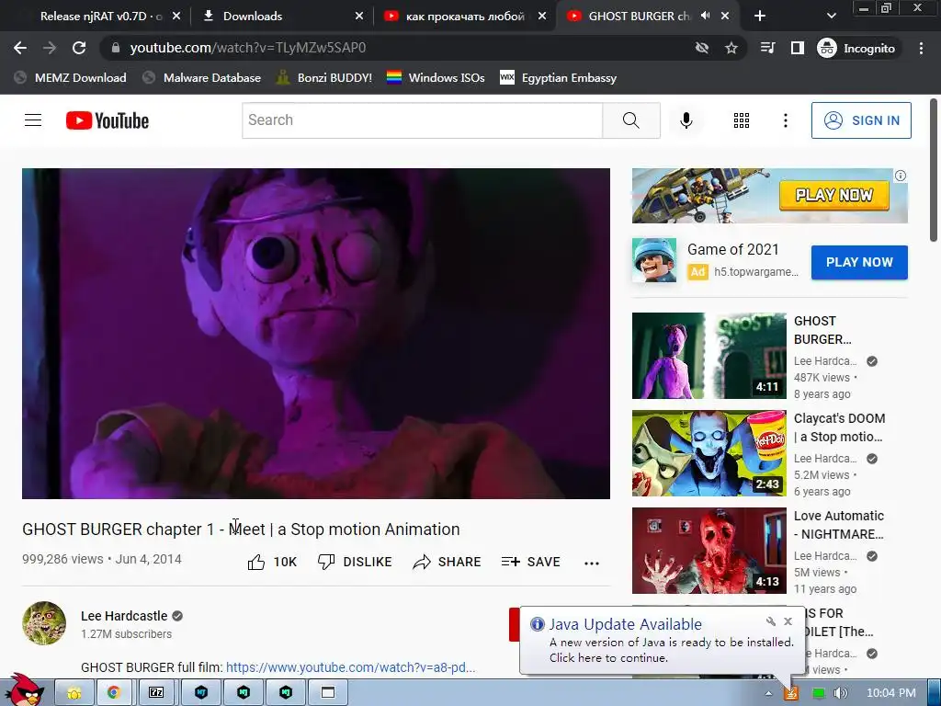Screen dimensions: 941x706
Task: Reload the YouTube page
Action: (79, 48)
